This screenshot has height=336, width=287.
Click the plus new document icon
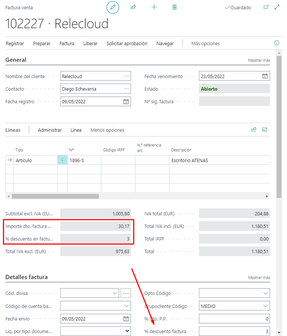[x=154, y=7]
